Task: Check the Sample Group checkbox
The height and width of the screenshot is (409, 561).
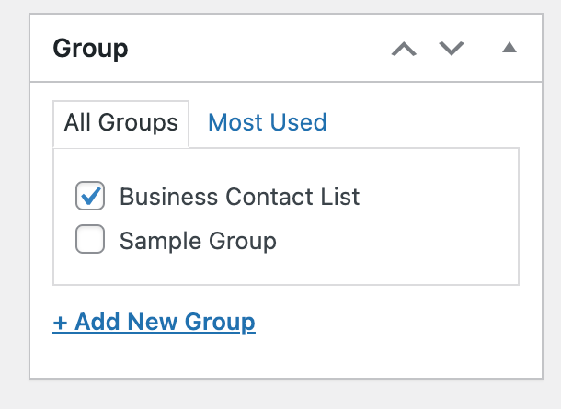Action: point(90,239)
